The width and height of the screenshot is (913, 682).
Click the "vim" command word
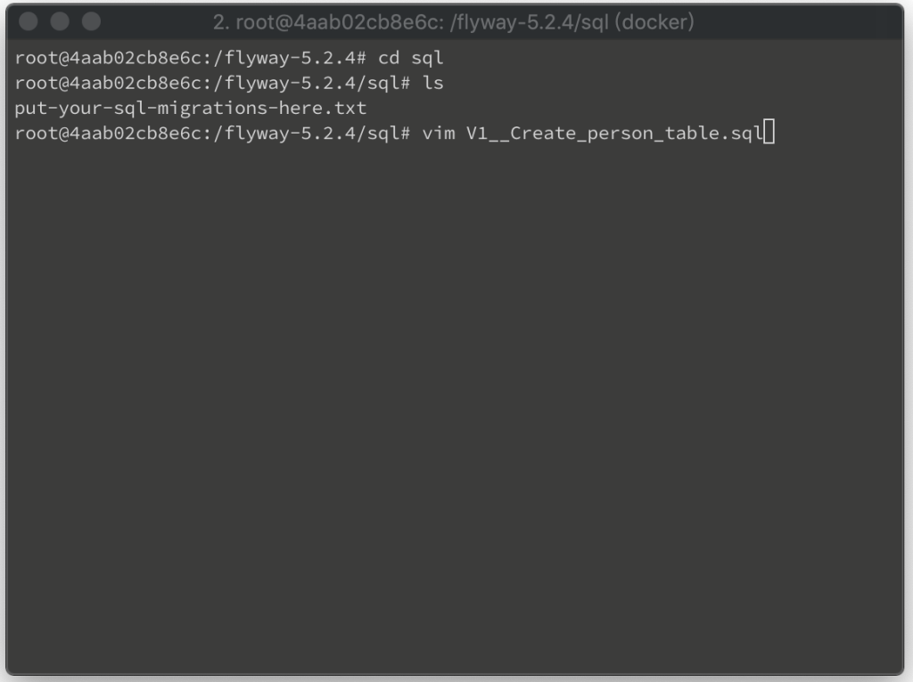pos(439,134)
